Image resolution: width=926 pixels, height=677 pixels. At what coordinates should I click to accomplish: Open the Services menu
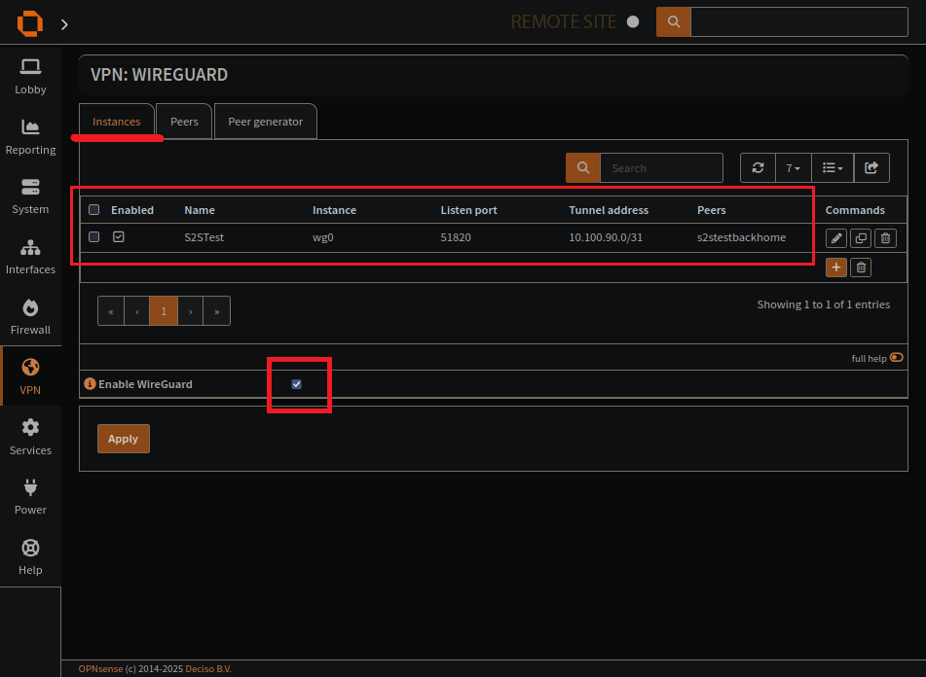click(30, 437)
